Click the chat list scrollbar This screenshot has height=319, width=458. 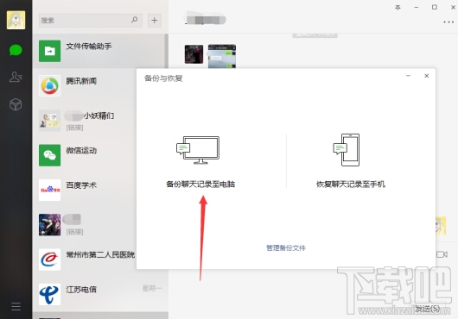(x=167, y=51)
